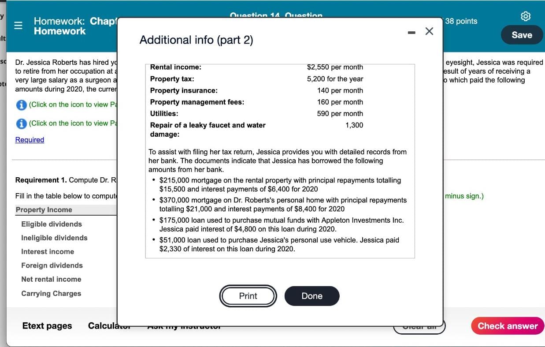
Task: Open the Required link
Action: point(30,140)
